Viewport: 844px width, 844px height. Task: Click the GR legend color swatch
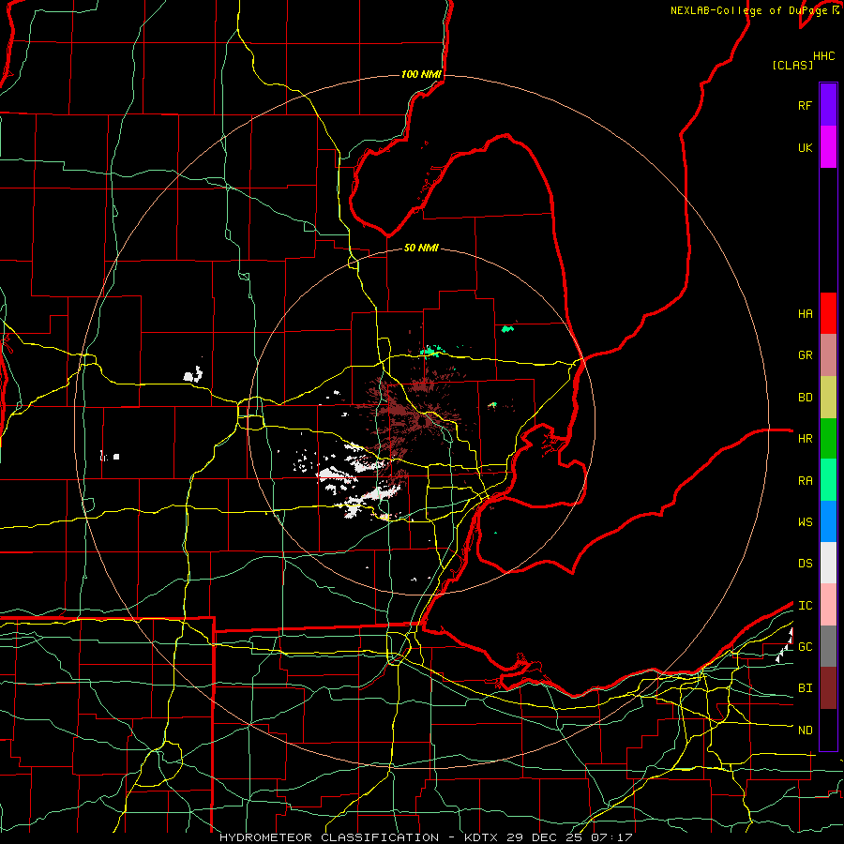pos(828,355)
